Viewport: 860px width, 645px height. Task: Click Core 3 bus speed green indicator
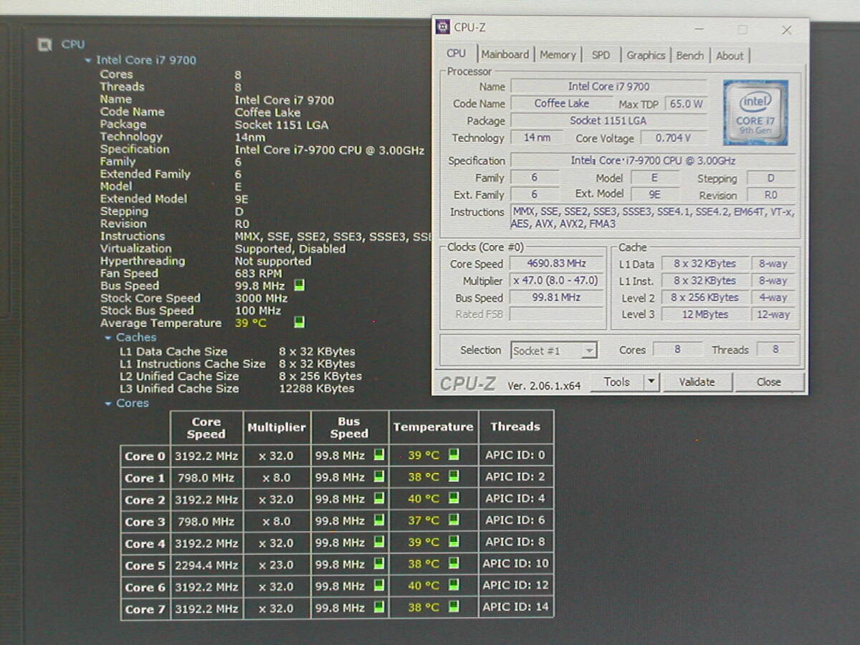point(379,520)
